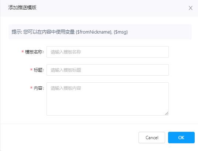Click the 提示 word in hint banner
Viewport: 198px width, 151px height.
16,32
